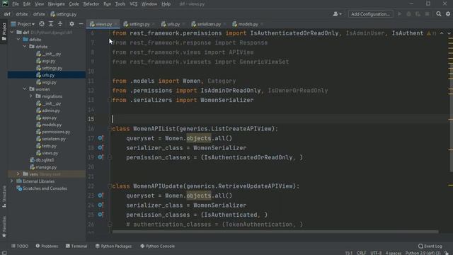Click override gutter icon on line 19
The width and height of the screenshot is (453, 255).
(101, 157)
